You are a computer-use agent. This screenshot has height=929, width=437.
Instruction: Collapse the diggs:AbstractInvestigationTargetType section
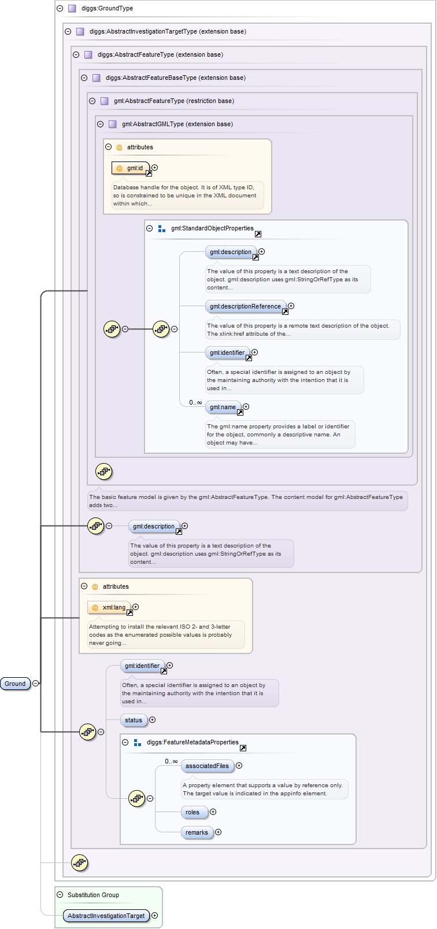[68, 32]
